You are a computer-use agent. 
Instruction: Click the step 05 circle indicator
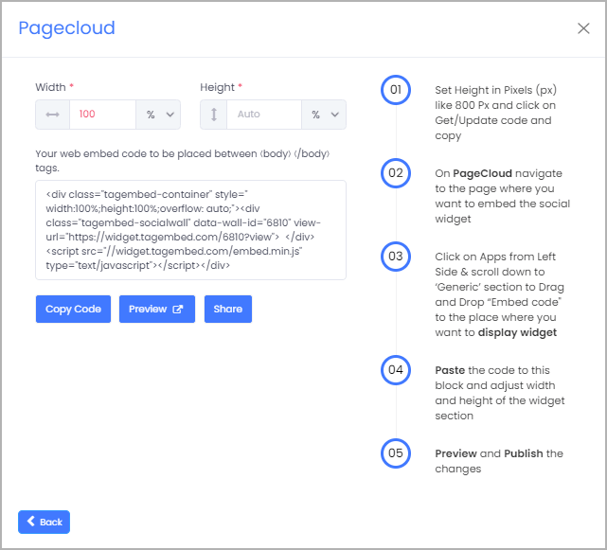(x=396, y=453)
